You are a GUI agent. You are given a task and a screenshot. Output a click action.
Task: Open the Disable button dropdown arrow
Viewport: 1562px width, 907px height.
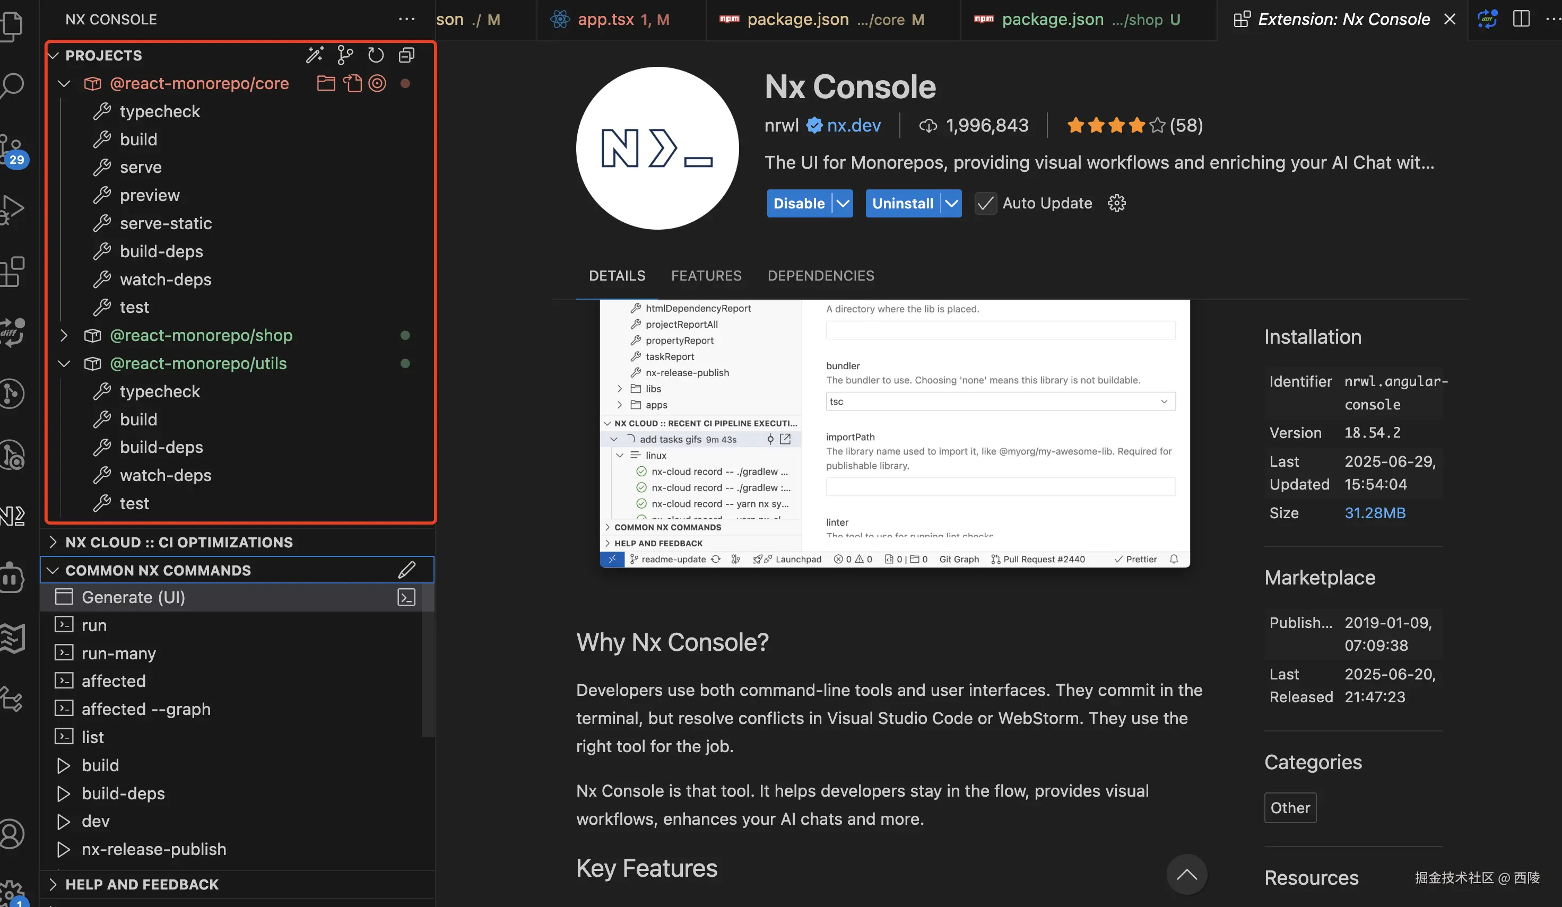[x=843, y=203]
